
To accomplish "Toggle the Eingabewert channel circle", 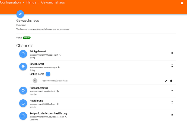I will [x=23, y=66].
